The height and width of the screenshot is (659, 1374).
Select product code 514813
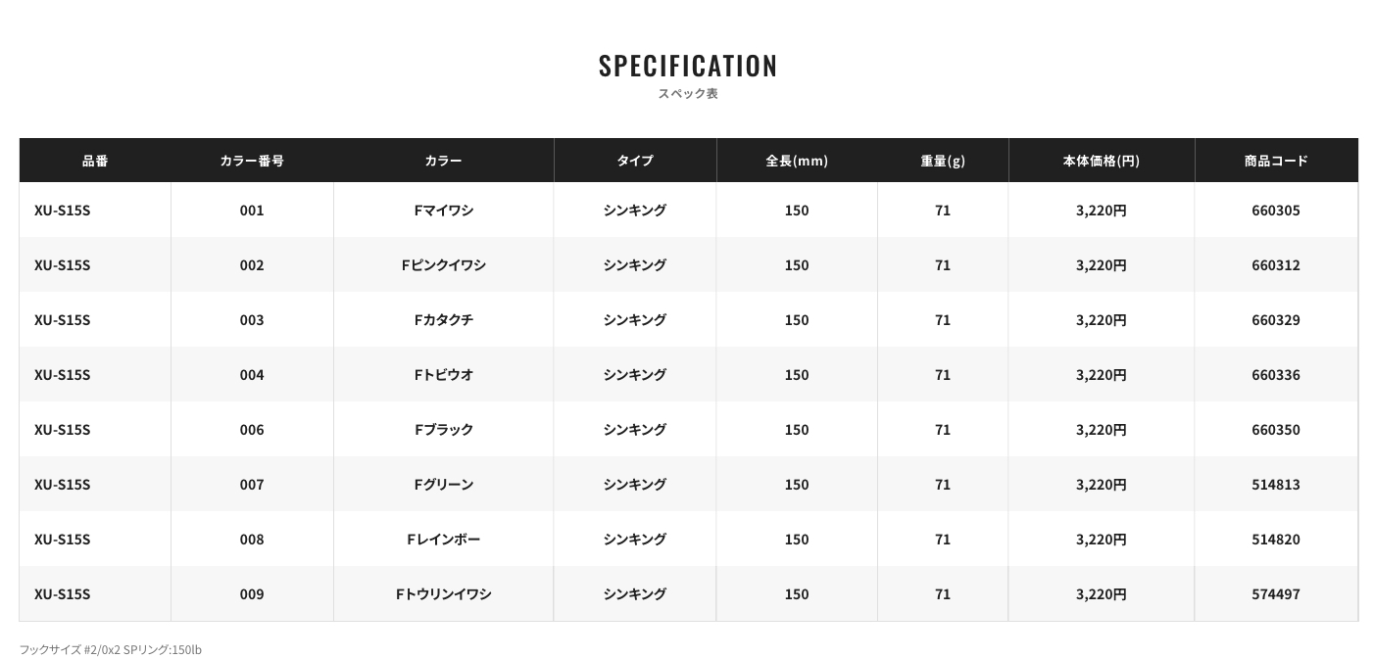coord(1276,485)
